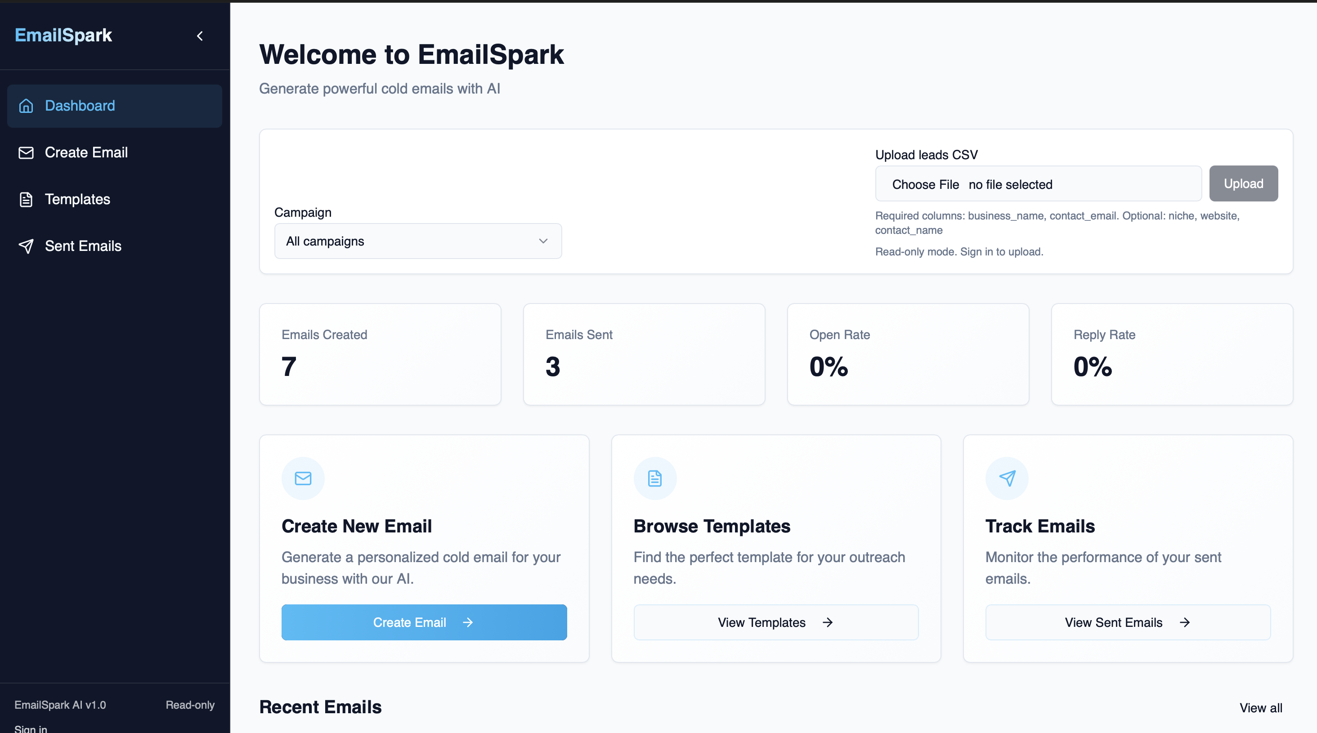Screen dimensions: 1317x733
Task: Click the envelope icon next to Create Email
Action: (26, 152)
